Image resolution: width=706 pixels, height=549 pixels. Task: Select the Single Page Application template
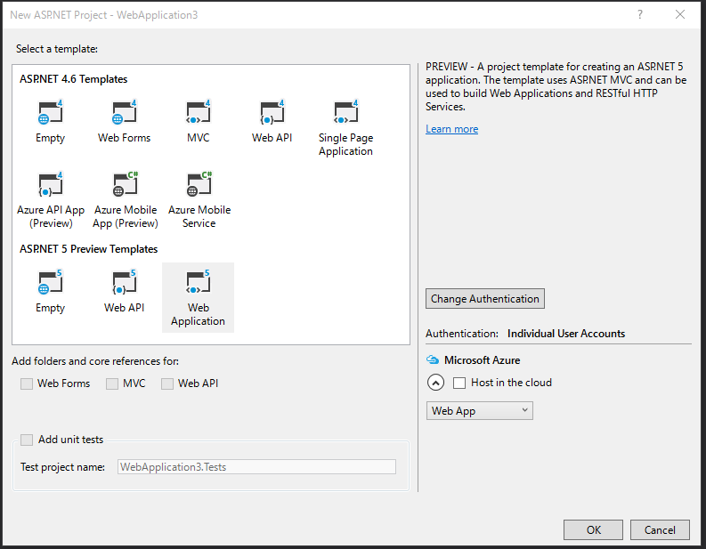pos(345,113)
